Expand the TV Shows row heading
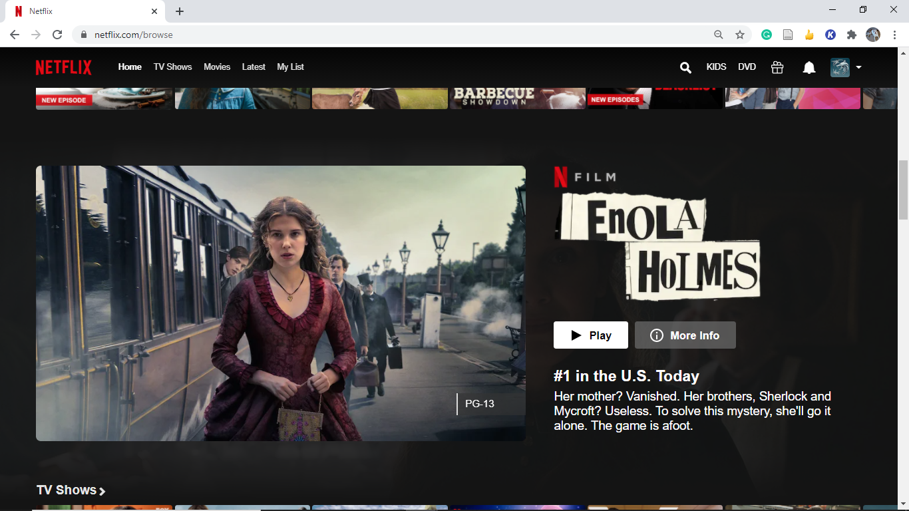The height and width of the screenshot is (511, 909). pyautogui.click(x=71, y=490)
